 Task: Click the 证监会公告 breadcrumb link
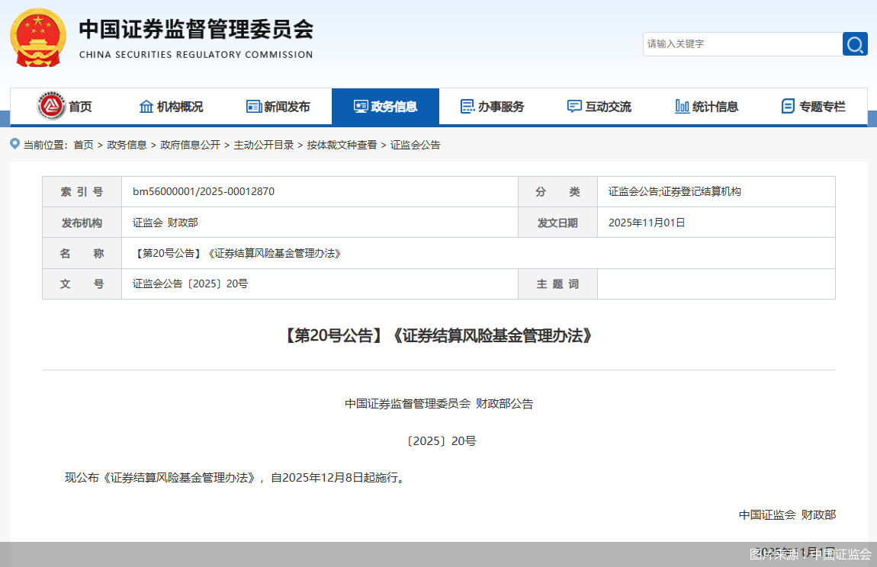(414, 144)
